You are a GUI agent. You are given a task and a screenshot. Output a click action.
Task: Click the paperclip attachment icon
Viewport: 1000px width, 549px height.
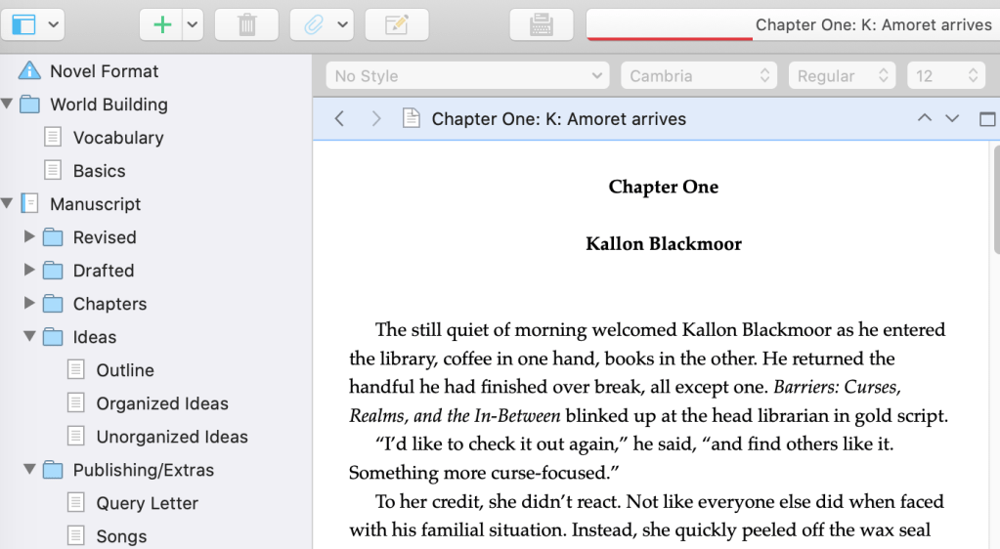click(x=312, y=25)
